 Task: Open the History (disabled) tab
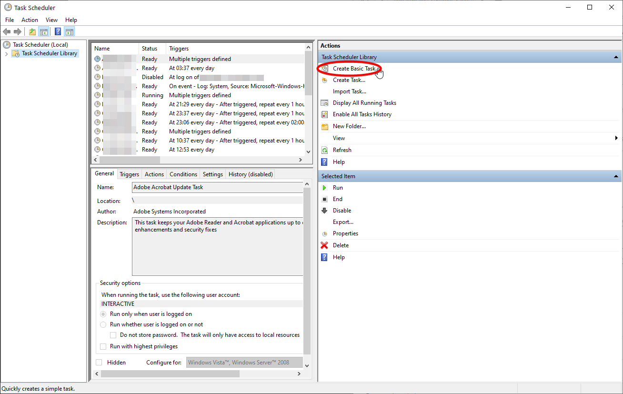click(251, 174)
